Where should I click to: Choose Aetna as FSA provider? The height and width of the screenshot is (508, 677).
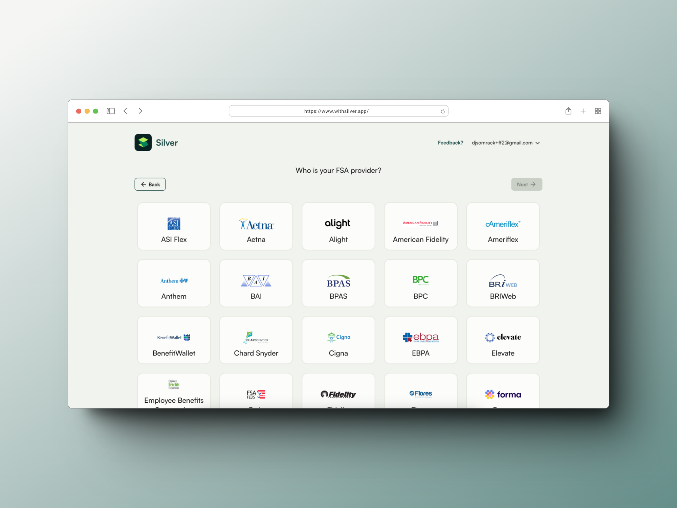pos(256,226)
